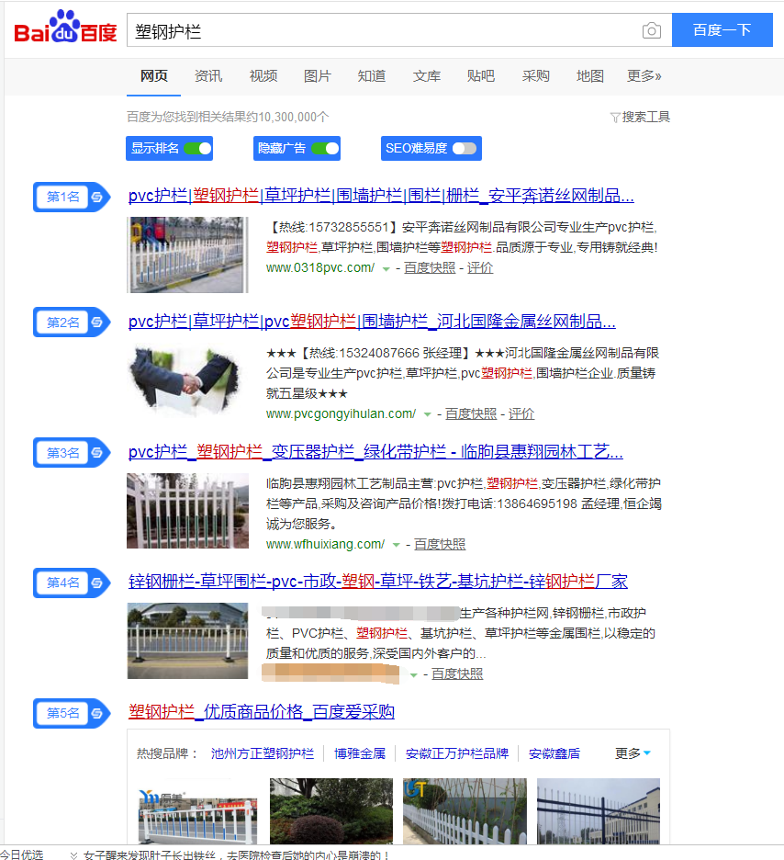
Task: Visit www.pvcgongyihulan.com URL link
Action: click(x=341, y=413)
